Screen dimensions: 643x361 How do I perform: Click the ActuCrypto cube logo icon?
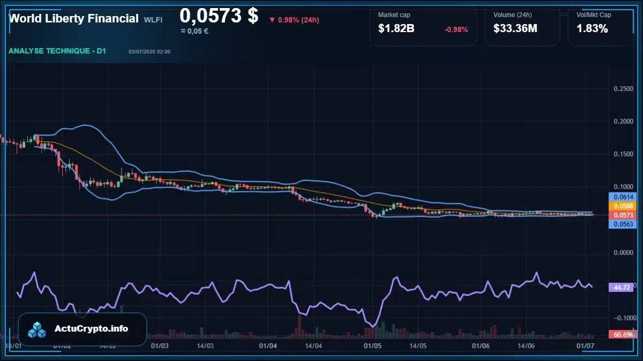click(38, 329)
